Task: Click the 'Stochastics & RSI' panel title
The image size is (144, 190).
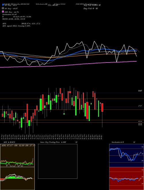Action: click(123, 142)
